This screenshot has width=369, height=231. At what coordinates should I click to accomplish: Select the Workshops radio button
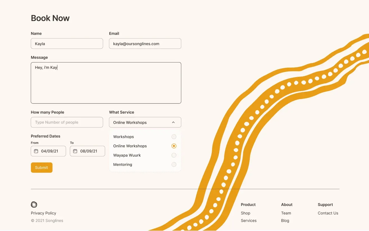click(174, 137)
